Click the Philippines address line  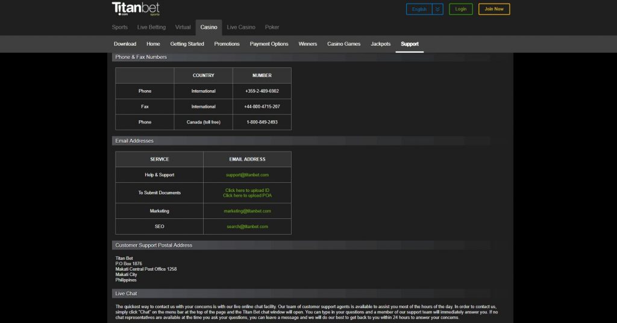click(126, 280)
